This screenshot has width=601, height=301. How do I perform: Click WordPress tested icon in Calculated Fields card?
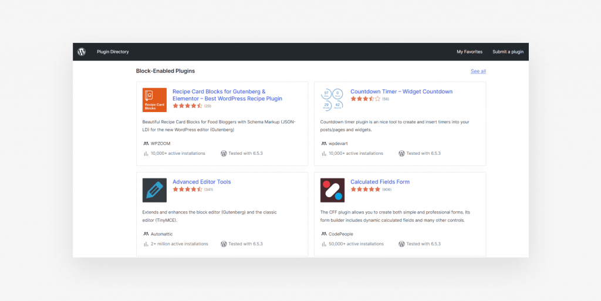tap(401, 243)
